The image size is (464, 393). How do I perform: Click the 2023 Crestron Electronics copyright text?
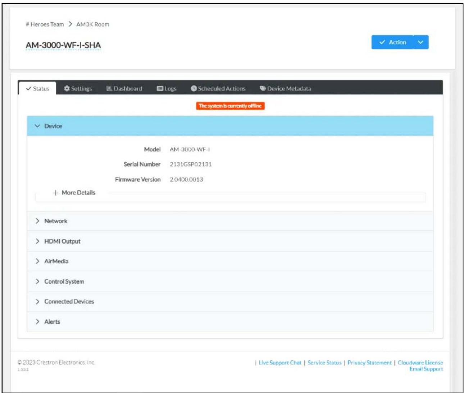(x=56, y=362)
